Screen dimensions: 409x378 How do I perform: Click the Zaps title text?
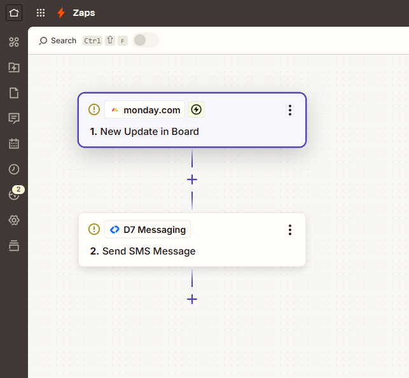(x=84, y=13)
